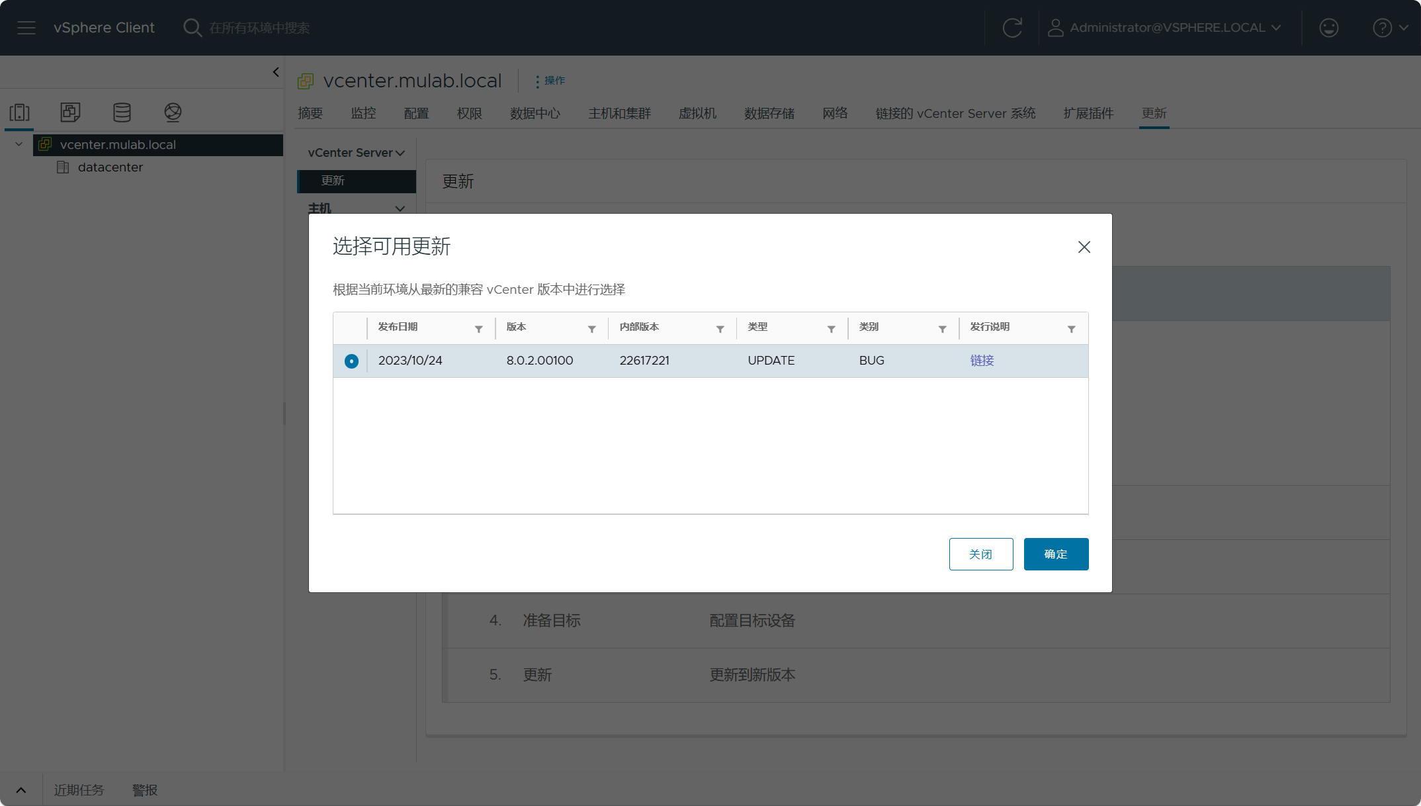Open the 摘要 tab

pos(310,113)
